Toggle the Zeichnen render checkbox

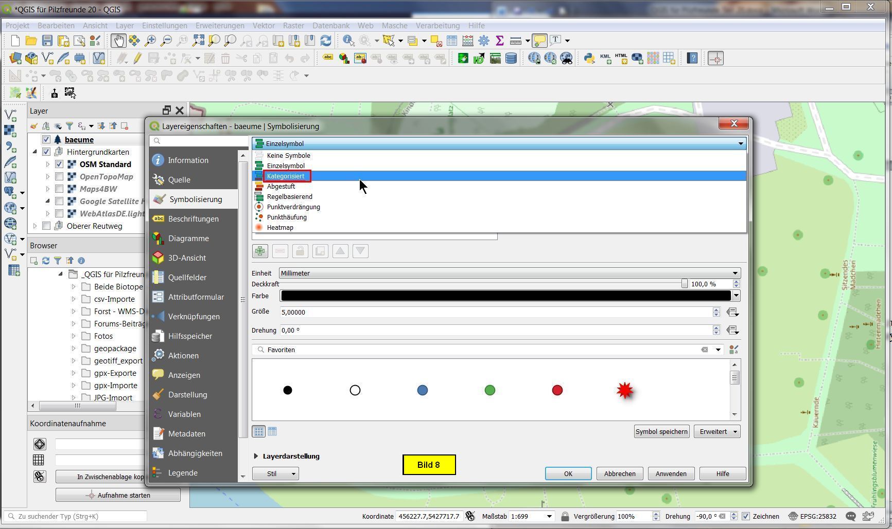(746, 517)
